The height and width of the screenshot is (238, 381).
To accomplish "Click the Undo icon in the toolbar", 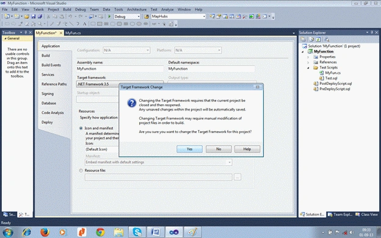I will tap(70, 16).
